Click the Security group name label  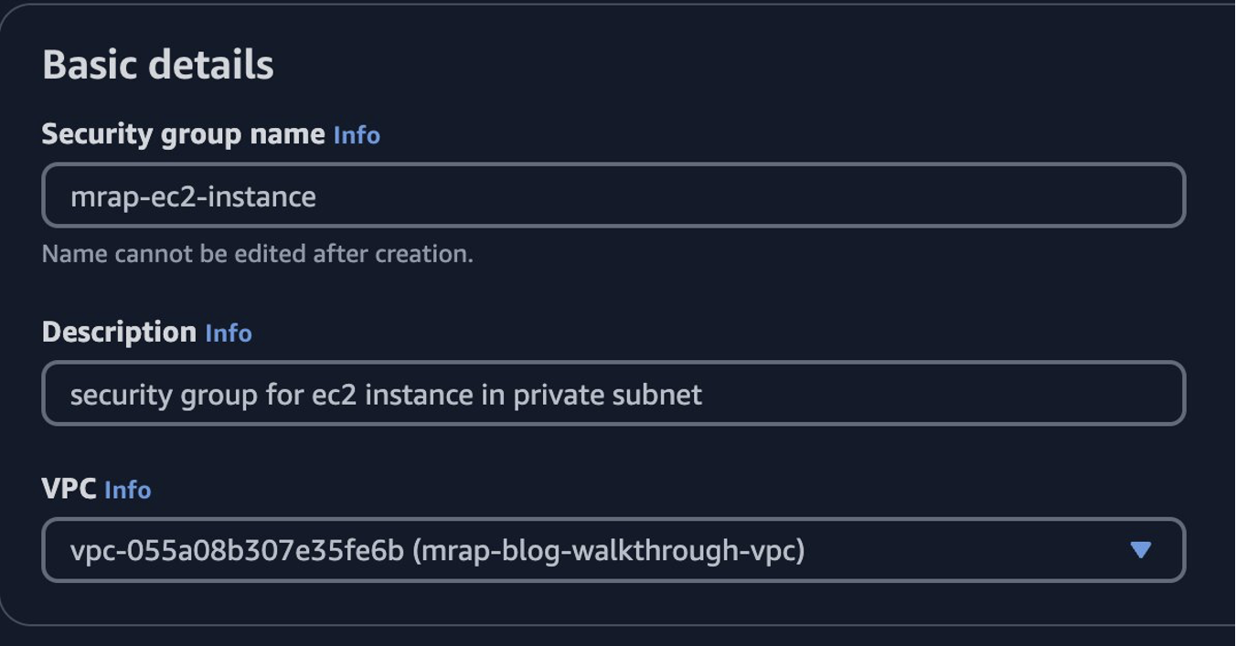183,134
